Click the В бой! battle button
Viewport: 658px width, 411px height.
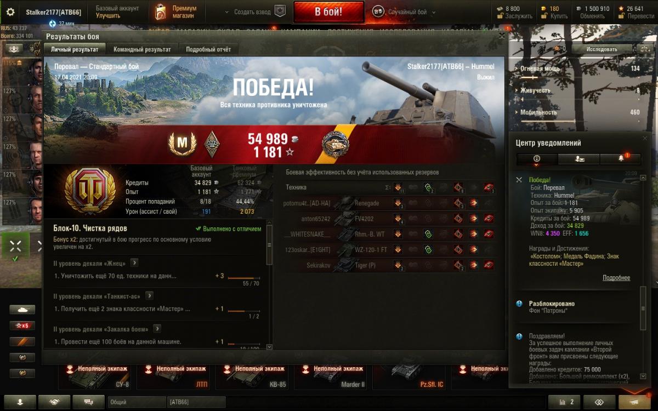coord(328,12)
